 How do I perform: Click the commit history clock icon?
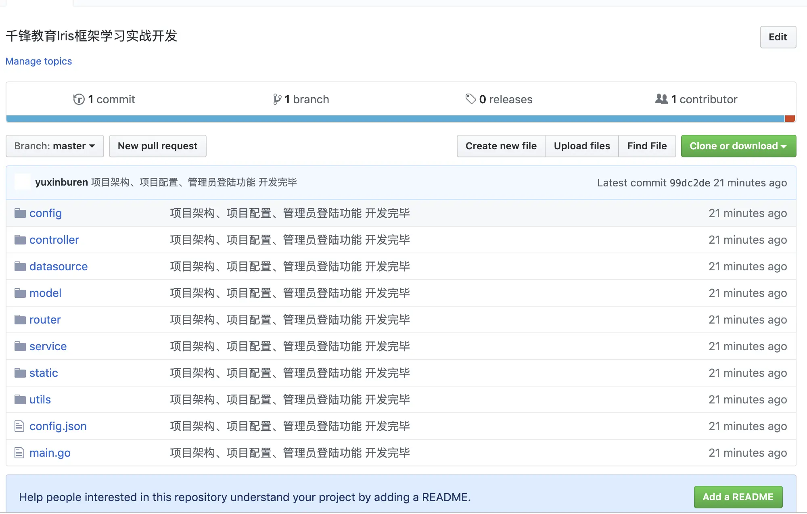tap(79, 99)
